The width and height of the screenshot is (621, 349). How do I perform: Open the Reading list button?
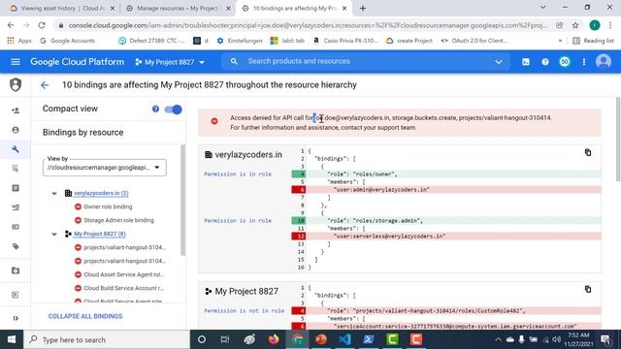tap(593, 41)
